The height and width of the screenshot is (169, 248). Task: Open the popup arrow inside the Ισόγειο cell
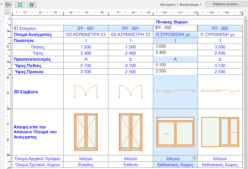click(195, 158)
